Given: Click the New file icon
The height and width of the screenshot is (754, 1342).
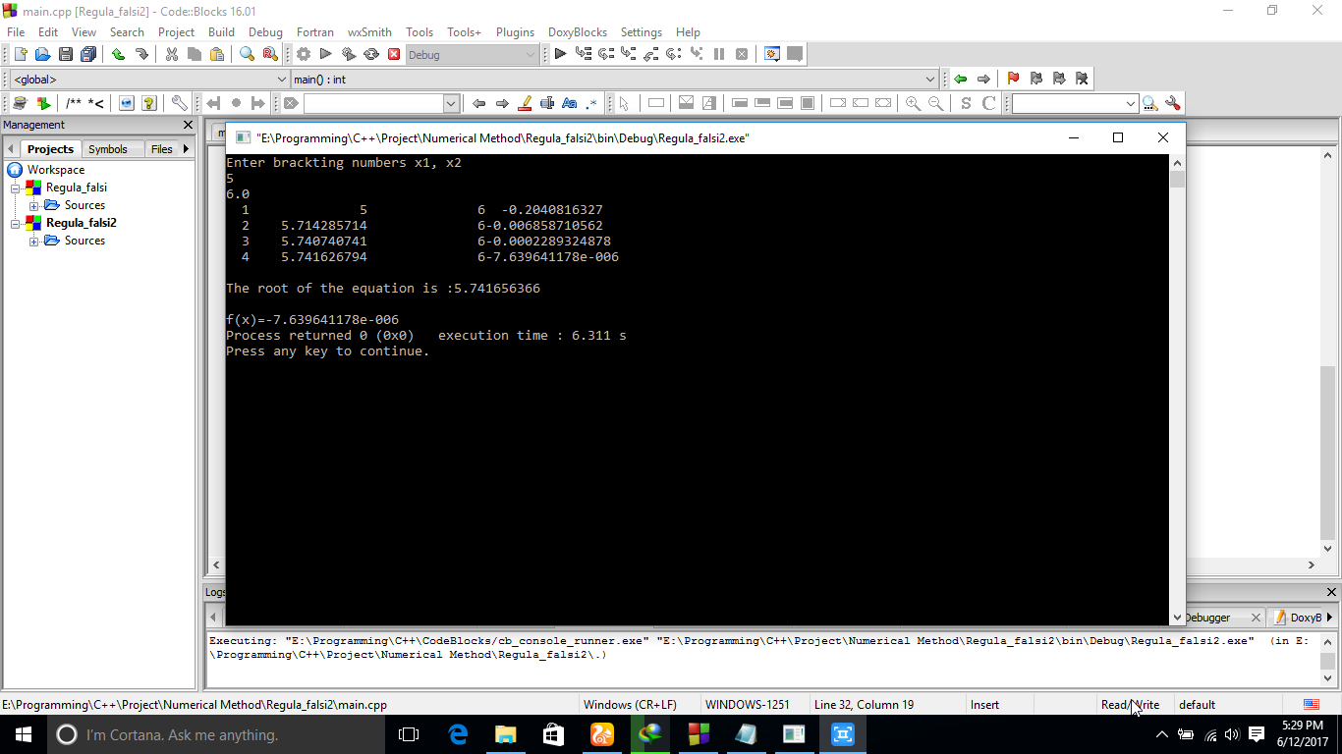Looking at the screenshot, I should [20, 55].
